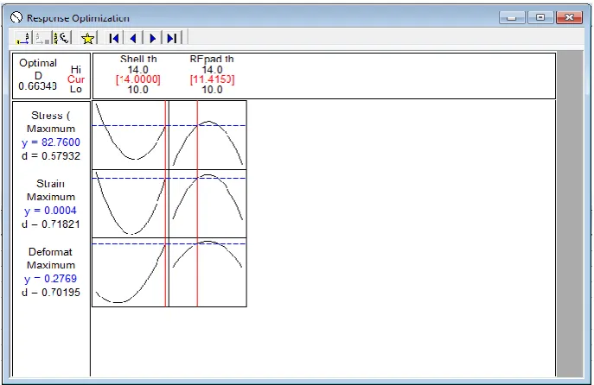The height and width of the screenshot is (385, 594).
Task: Select the Deformat y = 0.2769 value
Action: click(x=50, y=279)
